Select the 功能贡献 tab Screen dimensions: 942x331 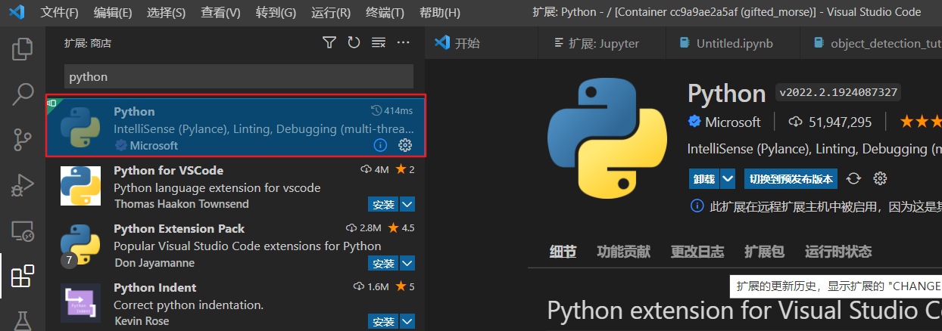click(x=623, y=252)
